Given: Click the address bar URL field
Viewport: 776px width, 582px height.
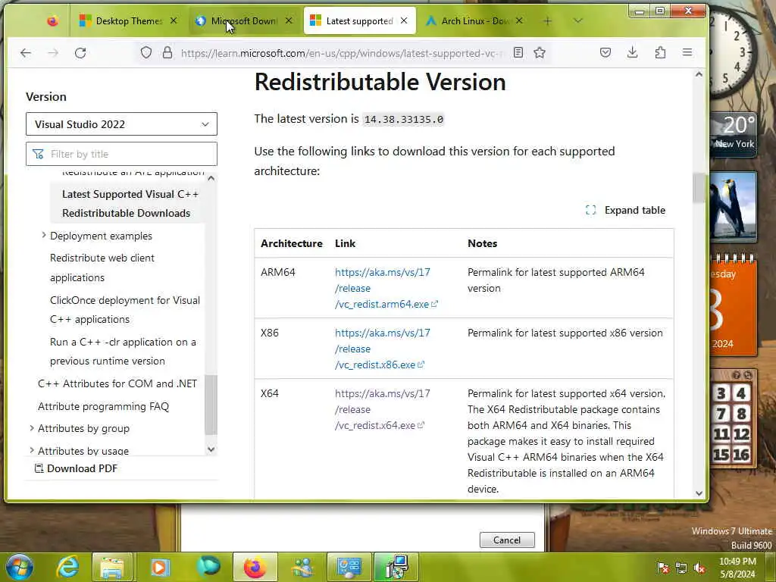Looking at the screenshot, I should click(342, 52).
